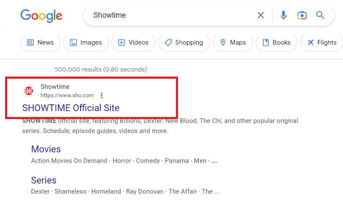This screenshot has height=202, width=343.
Task: Start voice search with microphone icon
Action: 283,15
